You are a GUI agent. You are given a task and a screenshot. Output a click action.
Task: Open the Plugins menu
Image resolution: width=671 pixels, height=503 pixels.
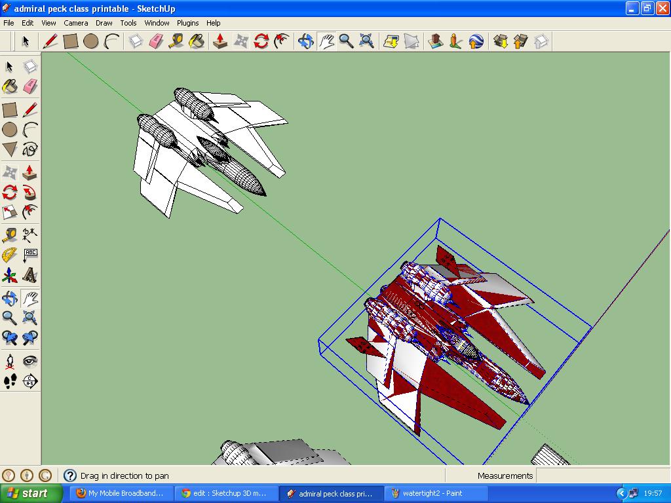[187, 23]
